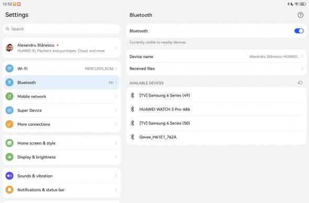Open Sounds & vibration speaker icon
This screenshot has height=203, width=309.
[x=9, y=176]
